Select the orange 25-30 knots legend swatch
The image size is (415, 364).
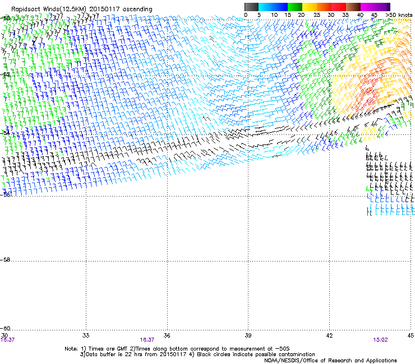(x=324, y=7)
